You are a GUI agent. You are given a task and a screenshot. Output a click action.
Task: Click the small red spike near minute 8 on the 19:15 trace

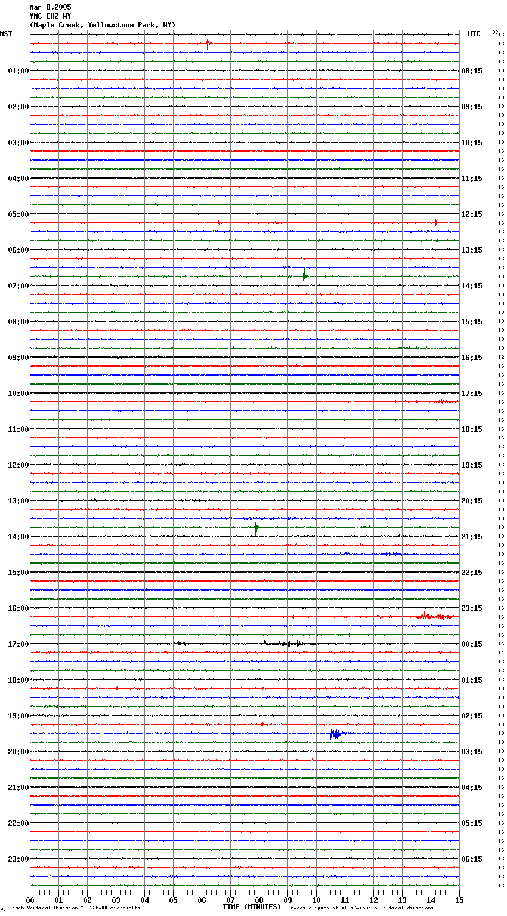(x=261, y=724)
